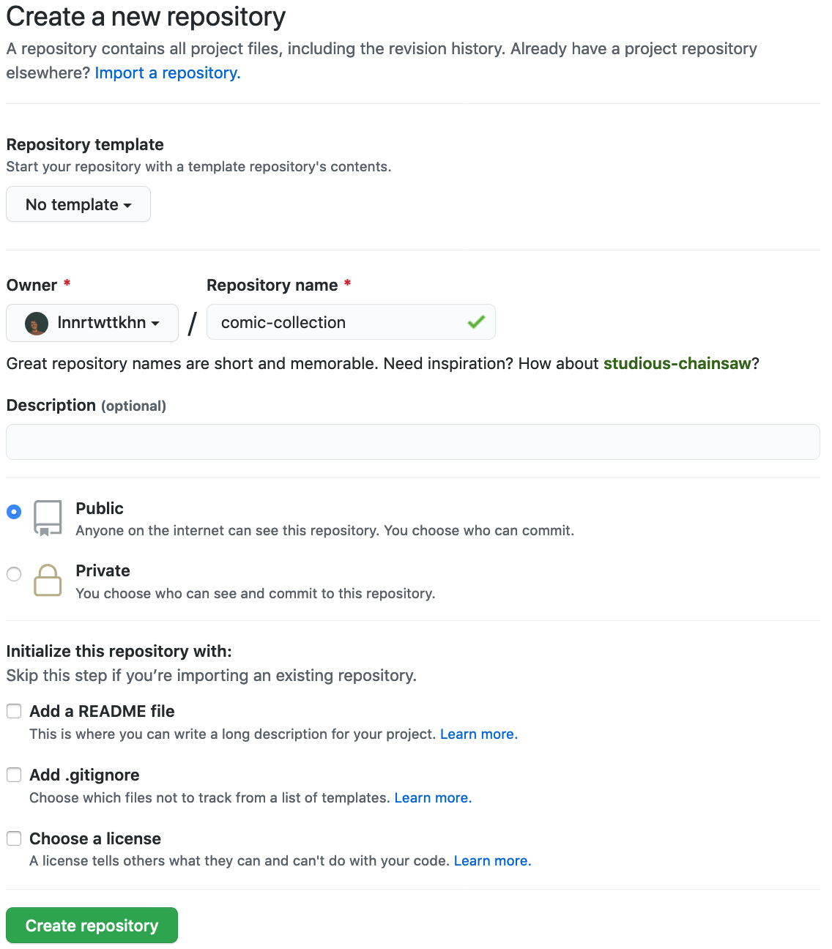Click the owner avatar icon
Screen dimensions: 832x949
(37, 323)
